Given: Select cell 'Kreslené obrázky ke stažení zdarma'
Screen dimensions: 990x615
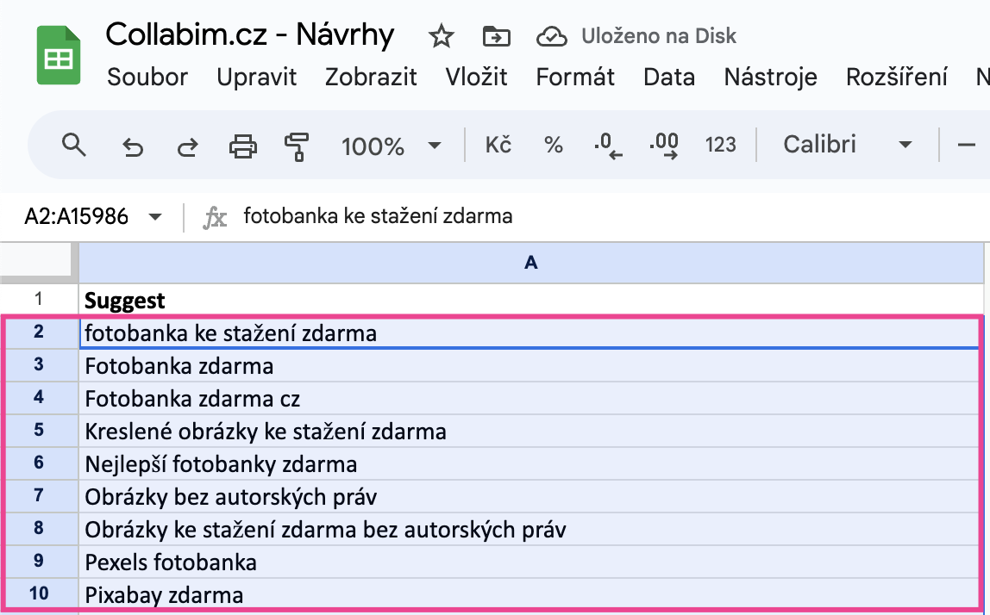Looking at the screenshot, I should 531,431.
